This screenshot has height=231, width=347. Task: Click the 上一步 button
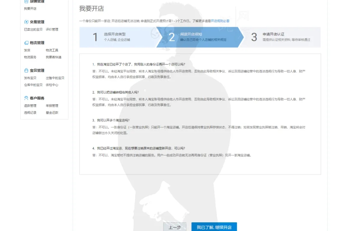pos(175,227)
